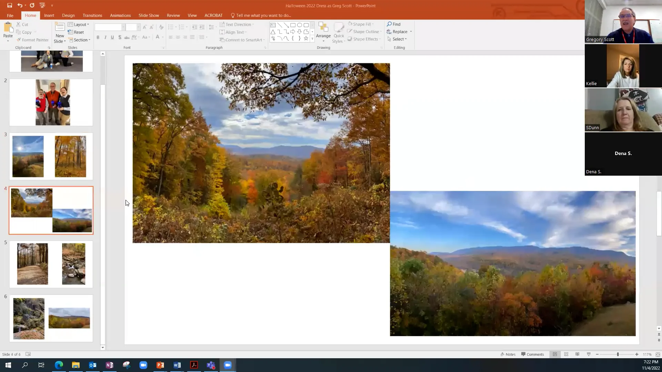662x372 pixels.
Task: Click the zoom slider handle
Action: [x=618, y=354]
